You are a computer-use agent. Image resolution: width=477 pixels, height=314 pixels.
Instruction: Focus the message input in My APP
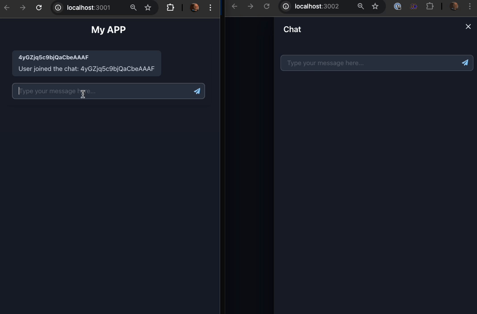click(x=104, y=91)
